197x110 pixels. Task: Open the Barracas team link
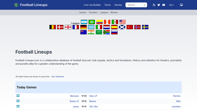tap(74, 96)
